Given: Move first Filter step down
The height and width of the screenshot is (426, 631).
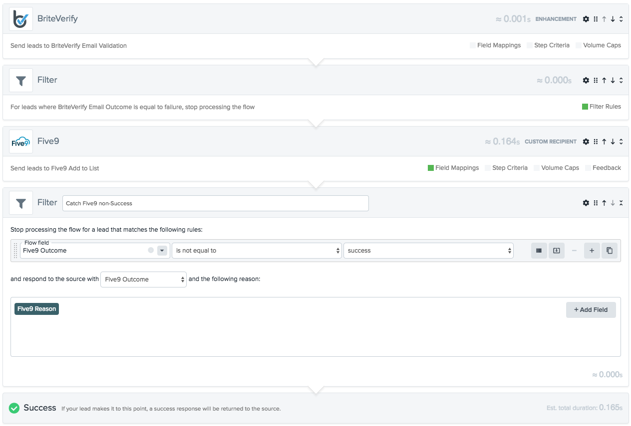Looking at the screenshot, I should (x=613, y=80).
